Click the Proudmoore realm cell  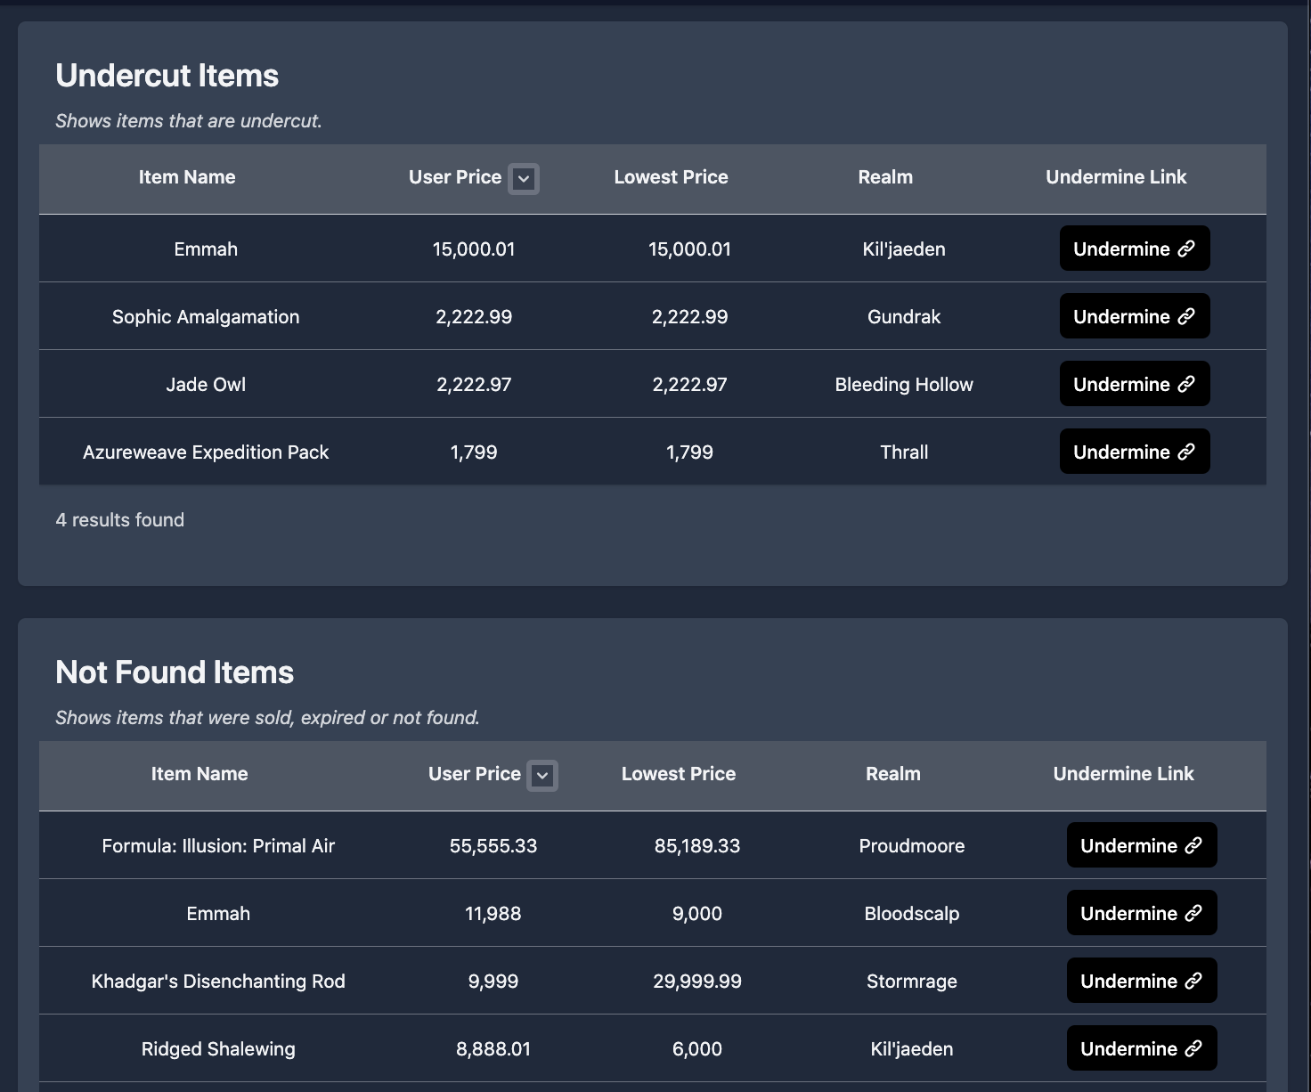[x=912, y=846]
